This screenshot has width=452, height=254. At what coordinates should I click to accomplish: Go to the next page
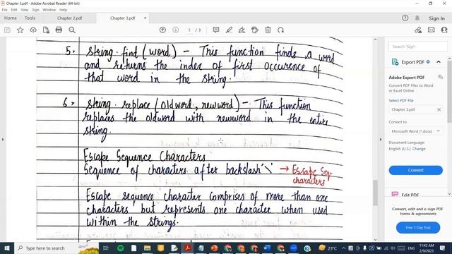pos(176,30)
